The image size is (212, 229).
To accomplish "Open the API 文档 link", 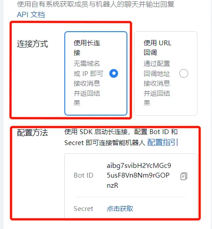I will (x=31, y=15).
